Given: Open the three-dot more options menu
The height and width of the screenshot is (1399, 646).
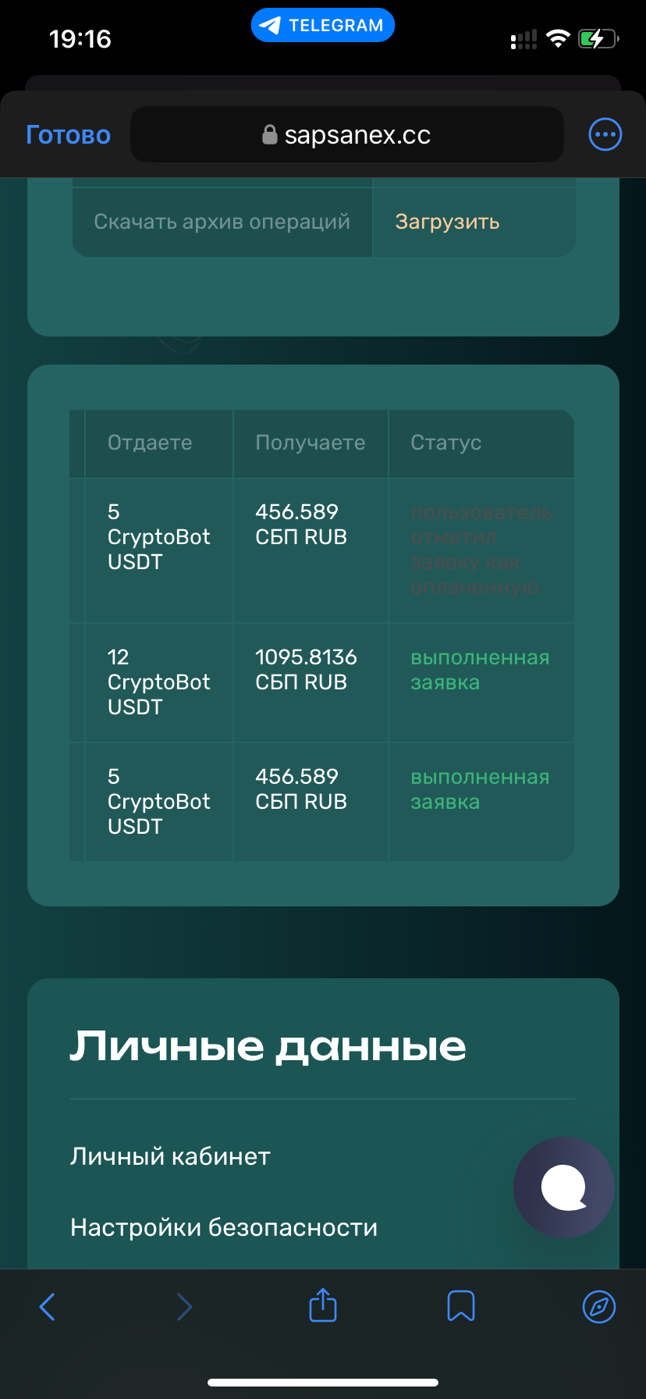Looking at the screenshot, I should (605, 134).
